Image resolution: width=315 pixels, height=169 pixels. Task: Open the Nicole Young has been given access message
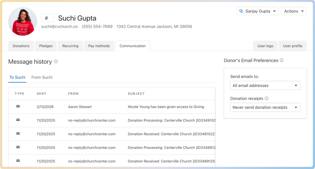tap(166, 107)
